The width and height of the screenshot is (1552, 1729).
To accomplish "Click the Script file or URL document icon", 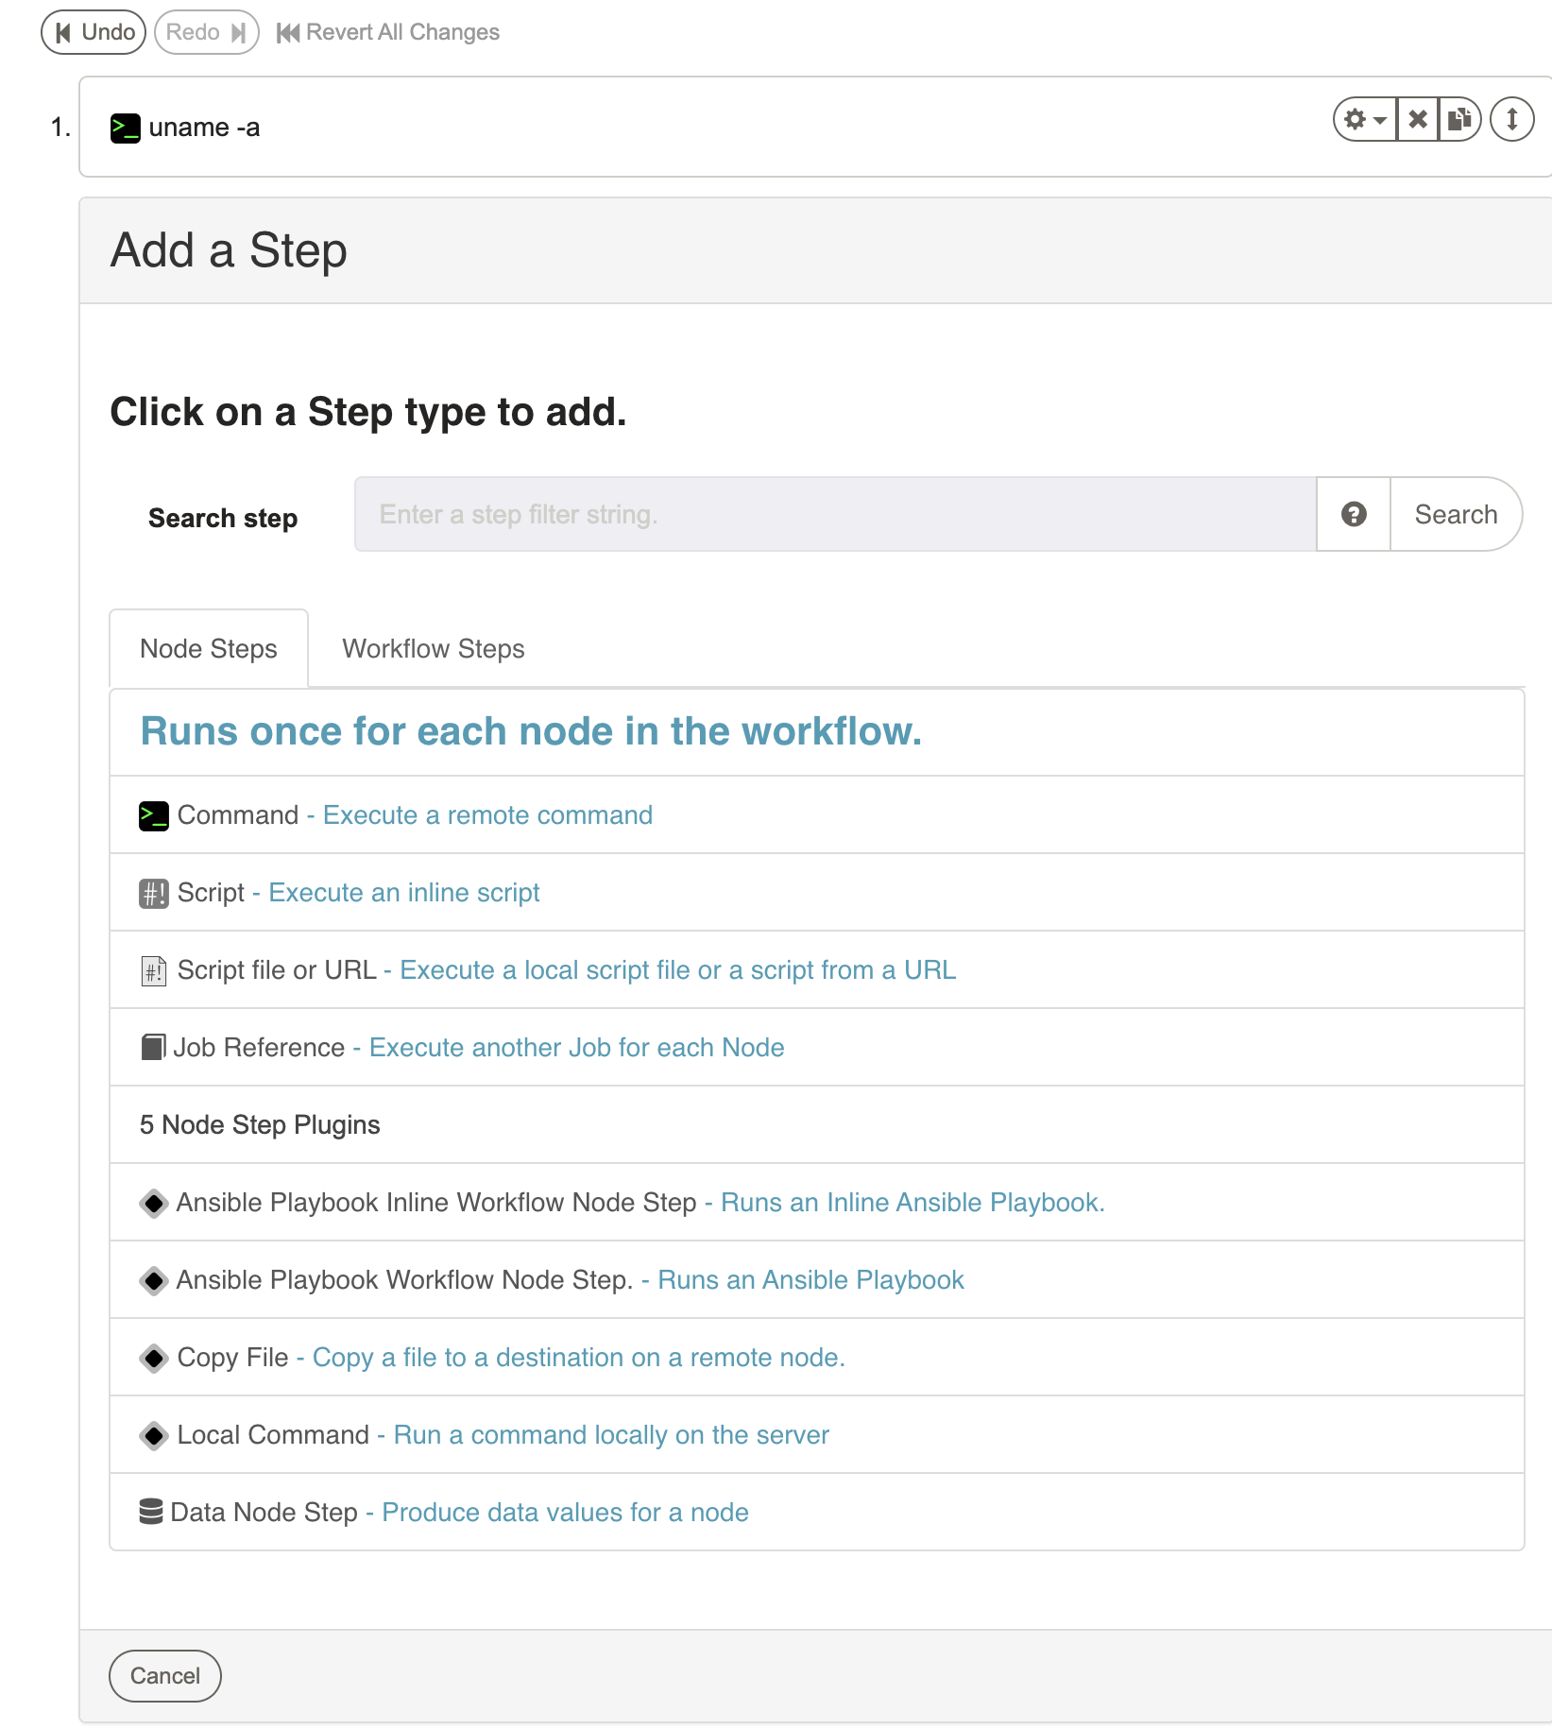I will coord(153,970).
